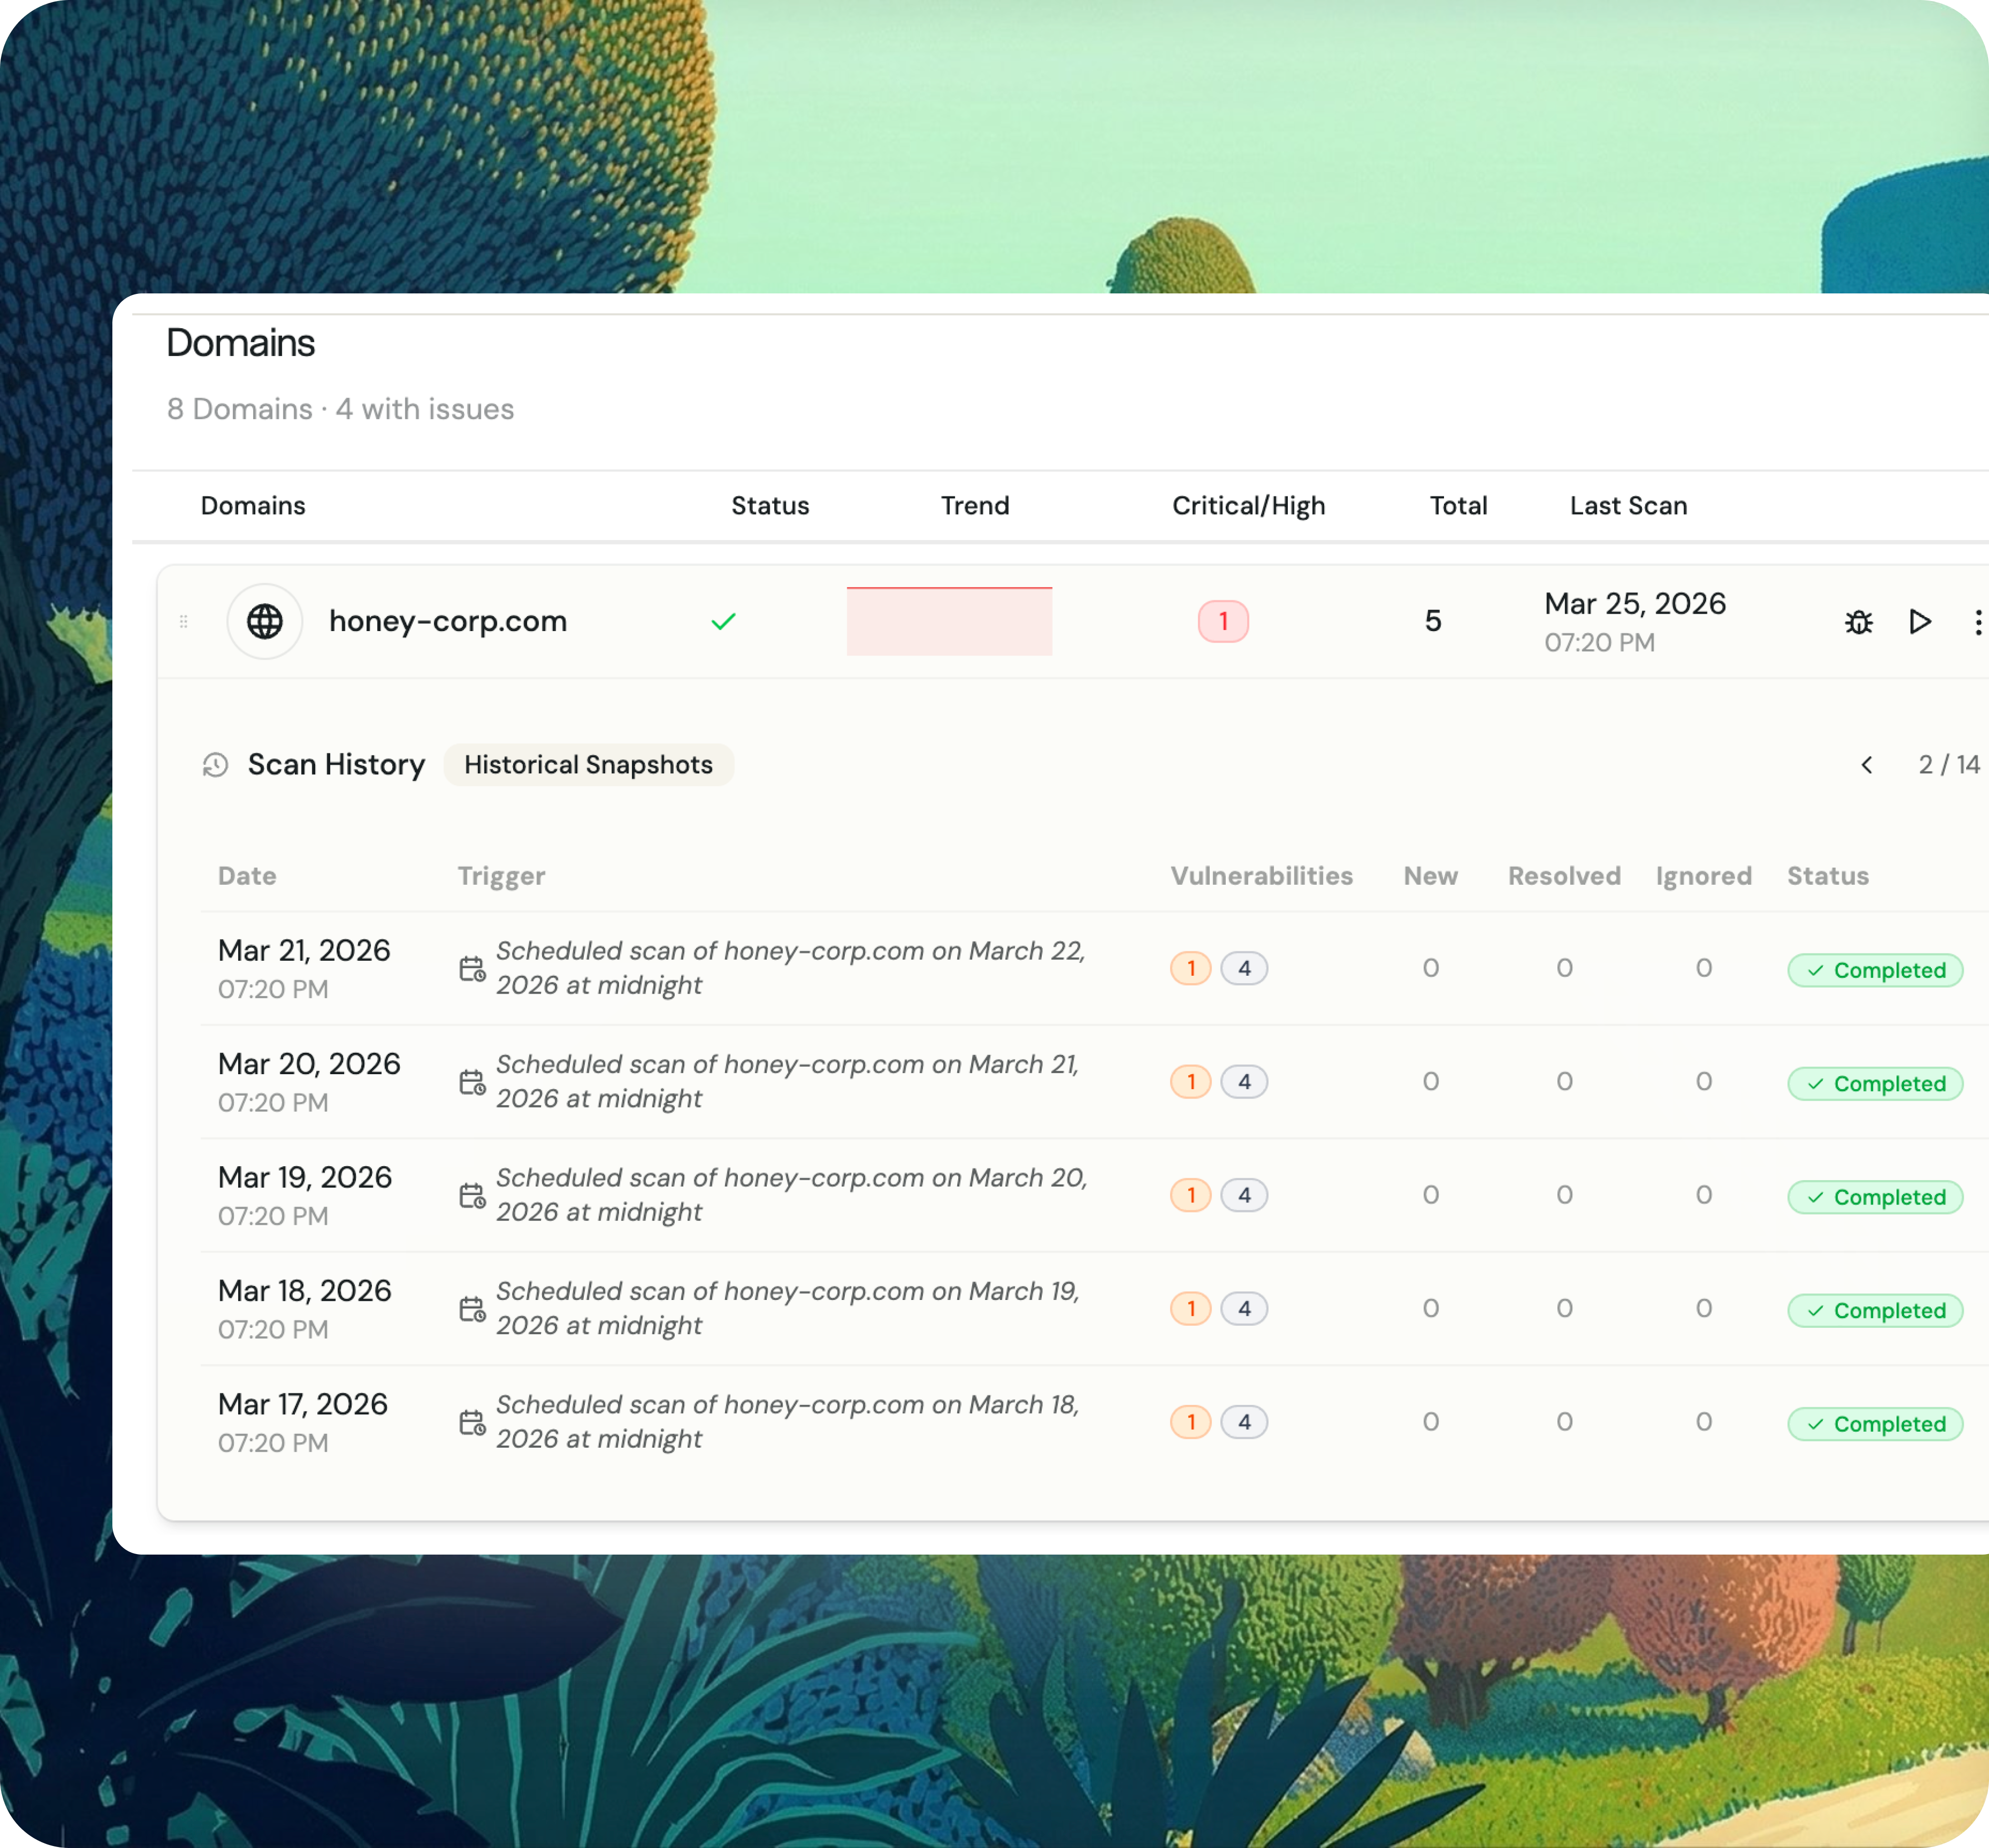Click the calendar icon on the Mar 21 scan
The height and width of the screenshot is (1848, 1989).
[x=472, y=969]
